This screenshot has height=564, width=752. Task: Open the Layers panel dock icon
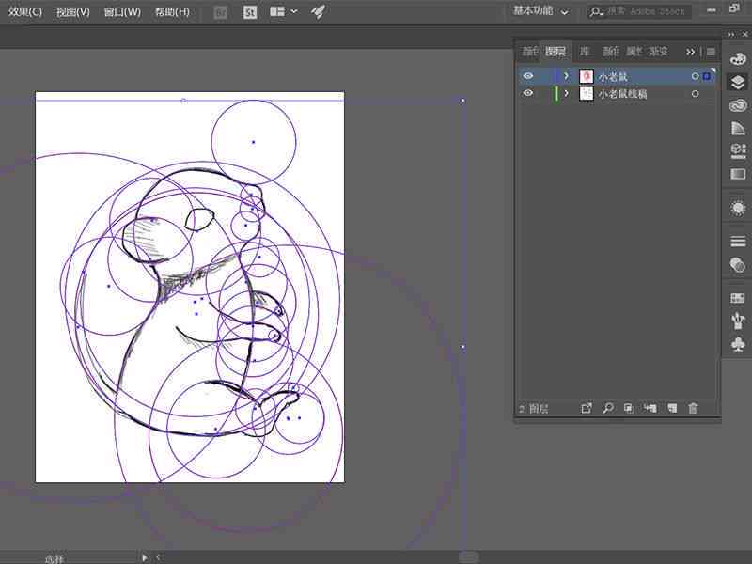coord(738,82)
